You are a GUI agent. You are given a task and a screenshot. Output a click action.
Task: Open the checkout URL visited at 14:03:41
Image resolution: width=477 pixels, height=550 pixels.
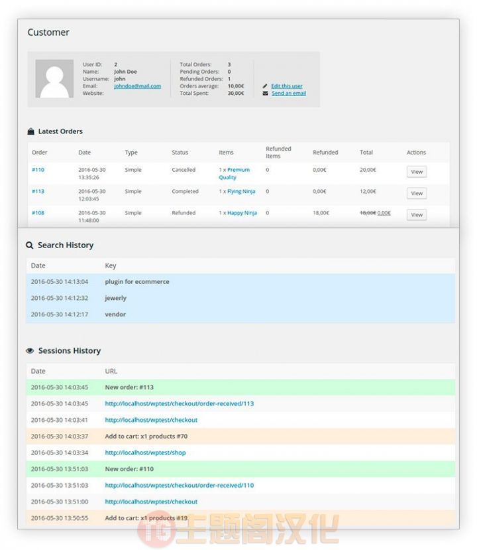(x=151, y=420)
